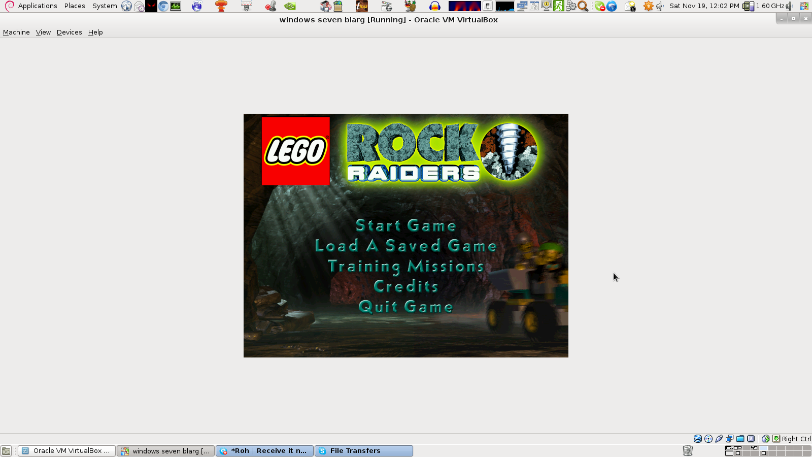Open the trash icon in bottom panel
The height and width of the screenshot is (457, 812).
click(688, 451)
